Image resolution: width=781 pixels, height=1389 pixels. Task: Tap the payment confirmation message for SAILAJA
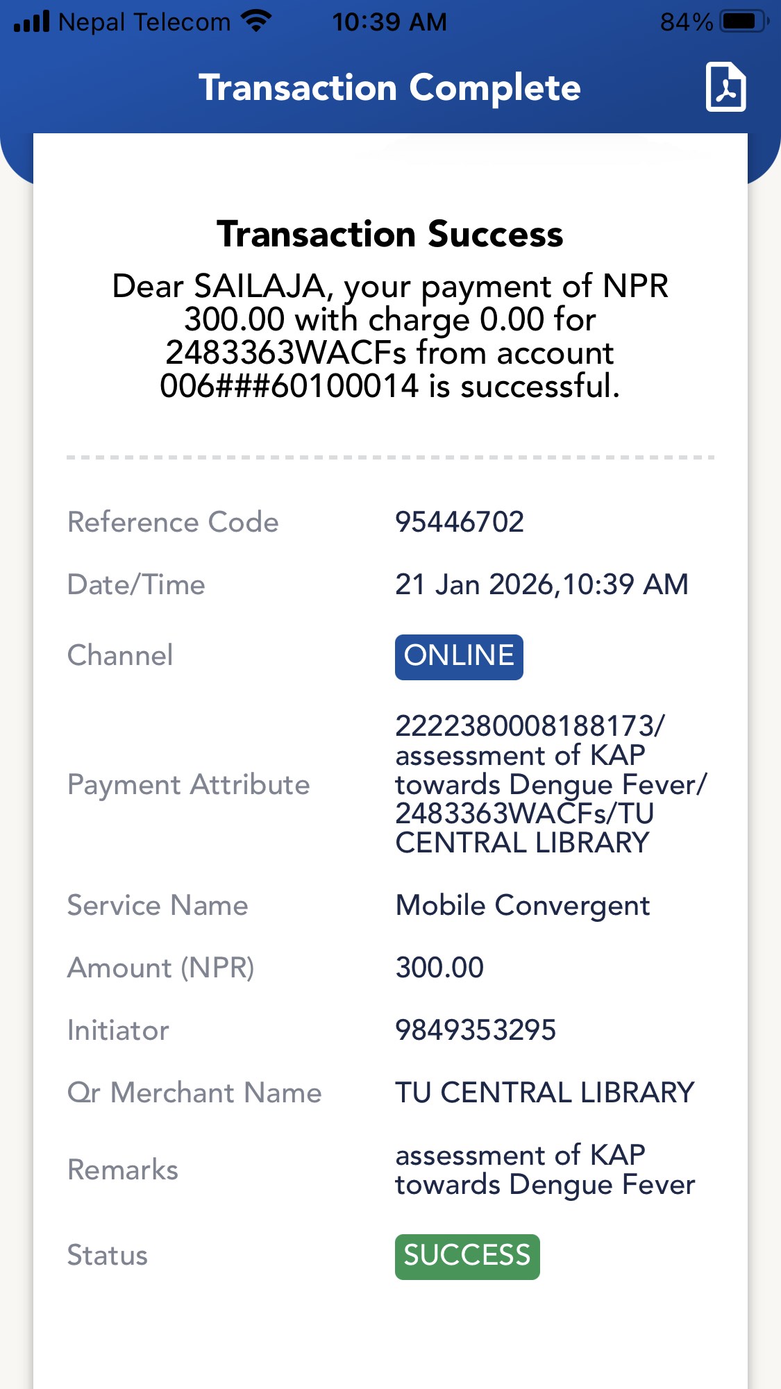(x=389, y=336)
